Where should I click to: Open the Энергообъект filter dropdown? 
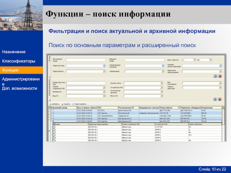[x=104, y=71]
